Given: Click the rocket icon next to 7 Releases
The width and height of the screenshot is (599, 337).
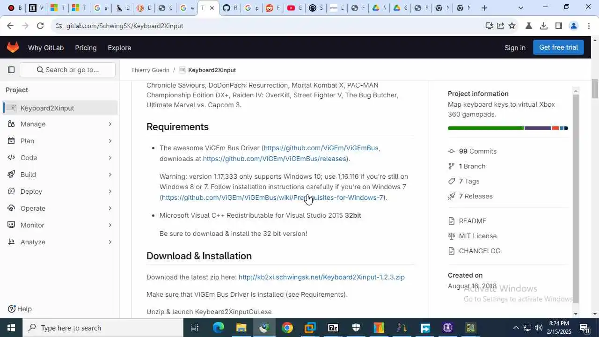Looking at the screenshot, I should click(451, 196).
